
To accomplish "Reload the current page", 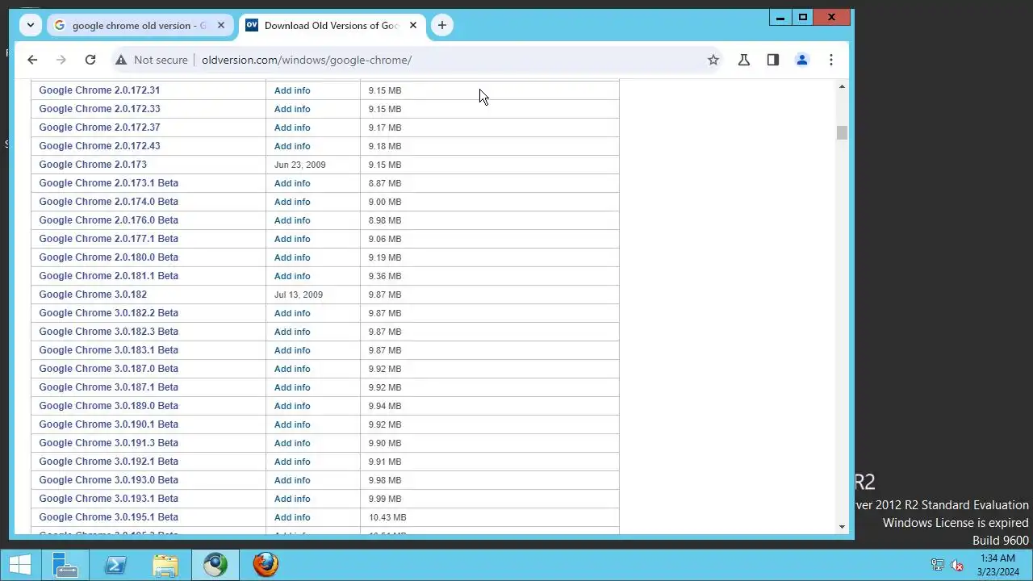I will pos(90,60).
